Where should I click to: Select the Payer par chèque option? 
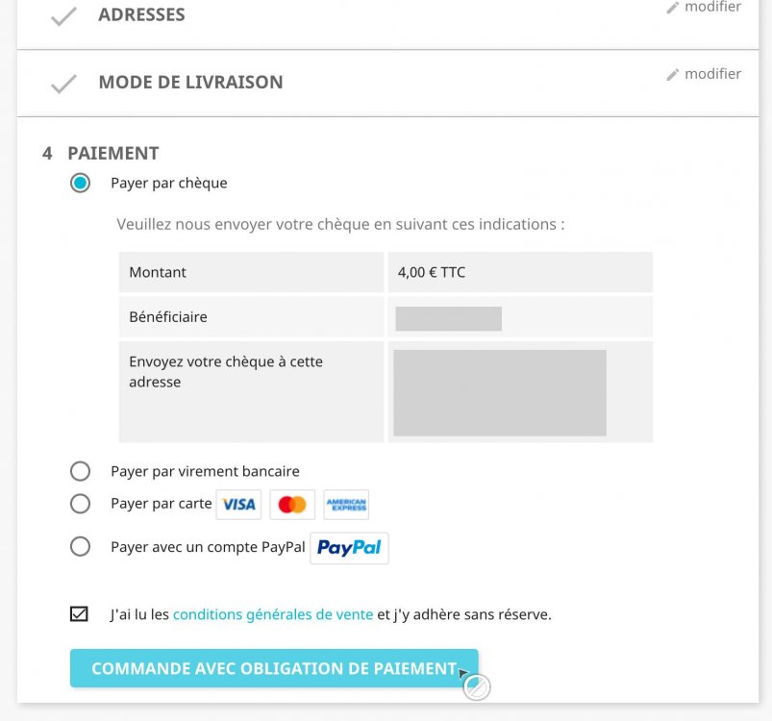[81, 183]
